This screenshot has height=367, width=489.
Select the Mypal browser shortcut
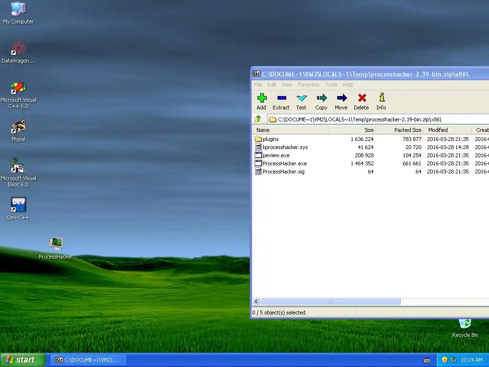click(x=18, y=126)
